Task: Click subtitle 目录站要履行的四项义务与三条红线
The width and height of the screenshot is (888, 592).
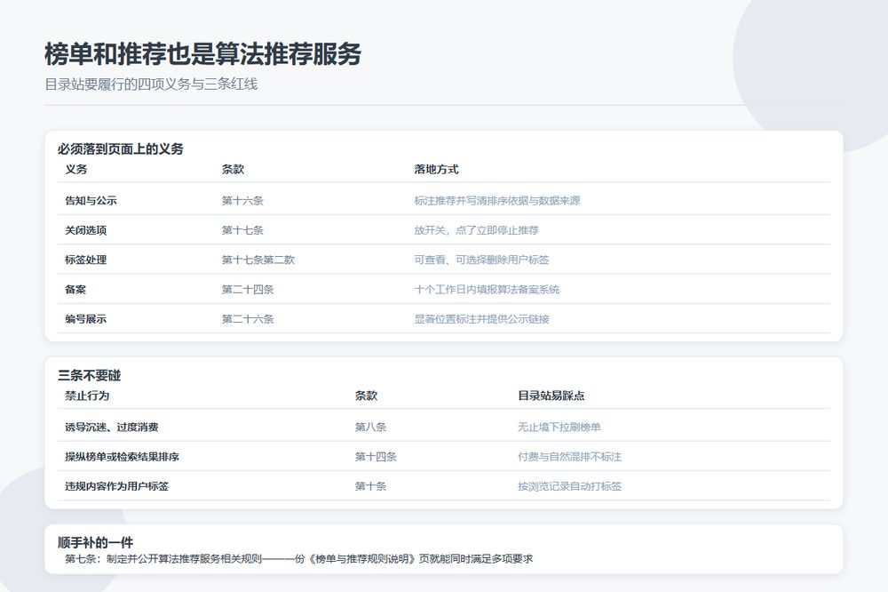Action: coord(151,84)
